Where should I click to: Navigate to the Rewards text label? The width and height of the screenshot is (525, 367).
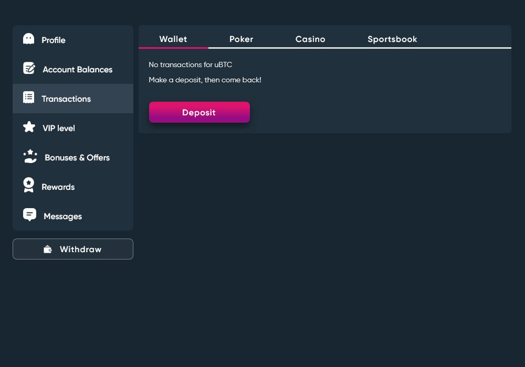pos(58,187)
